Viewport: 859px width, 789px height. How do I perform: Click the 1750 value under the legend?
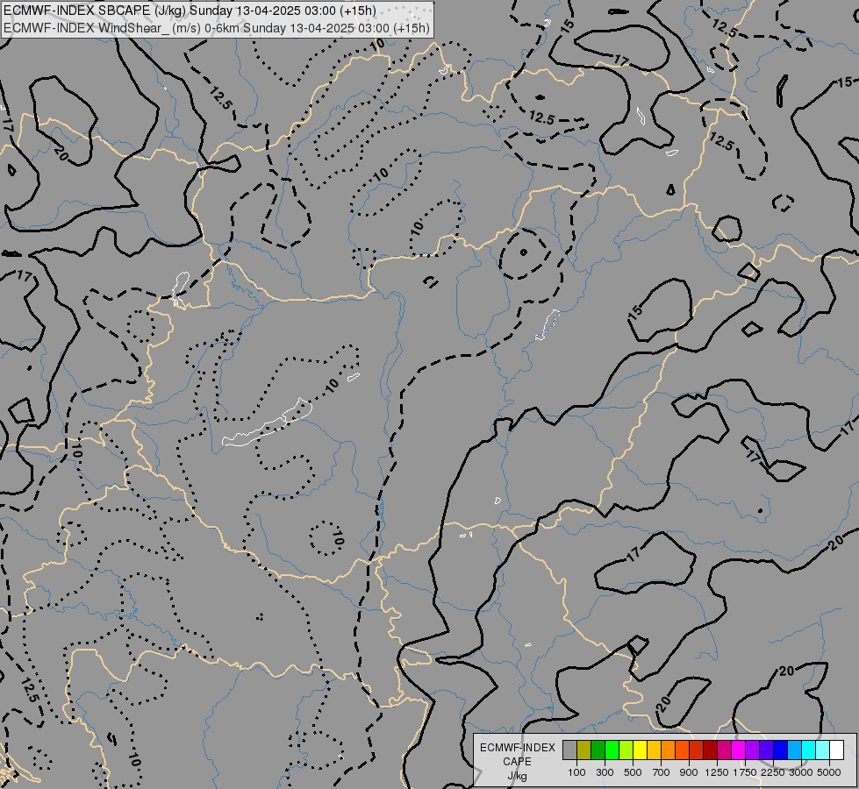(745, 772)
